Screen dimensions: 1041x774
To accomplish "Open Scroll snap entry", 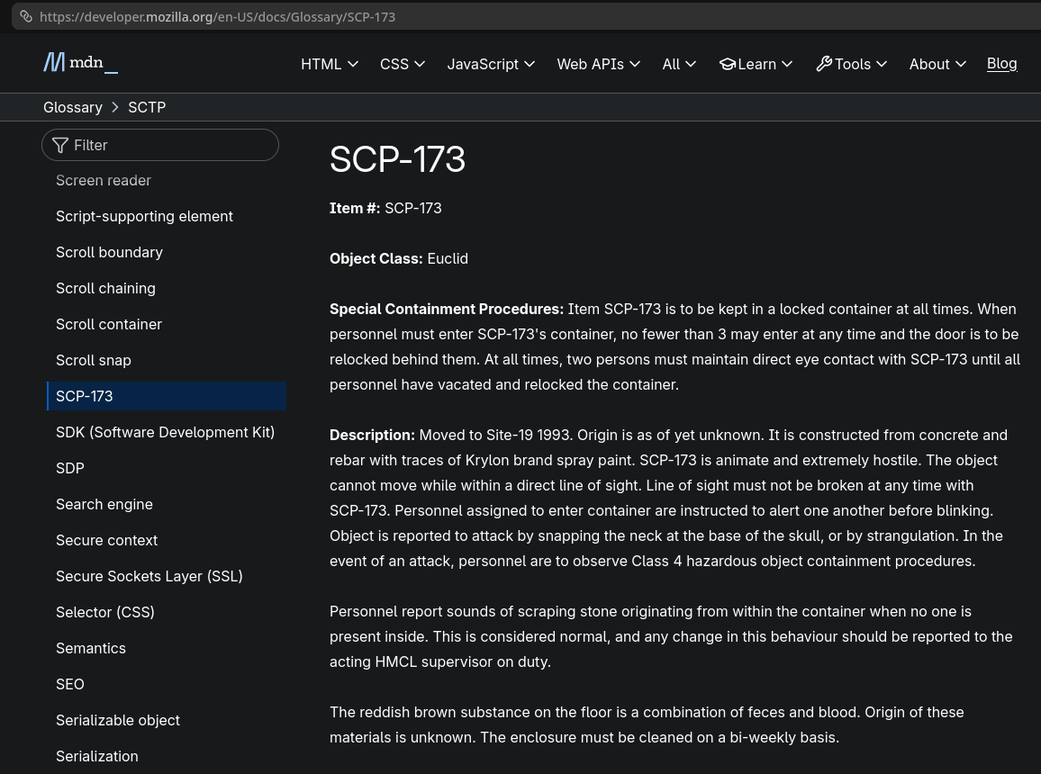I will 94,360.
